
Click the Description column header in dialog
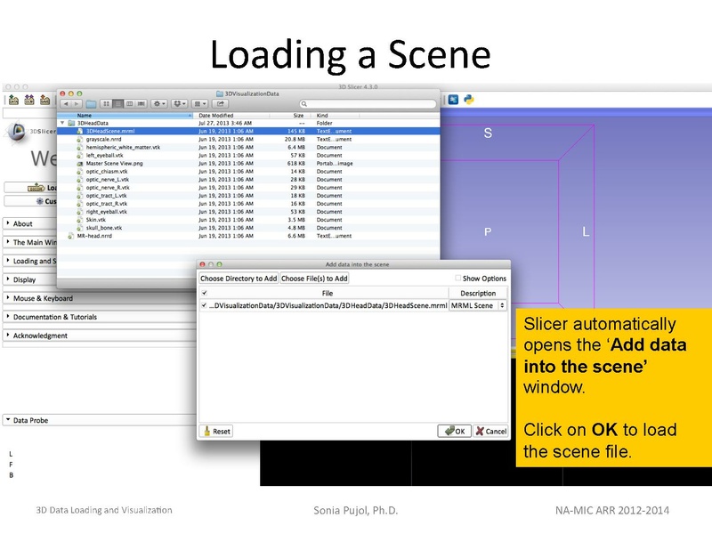point(478,293)
